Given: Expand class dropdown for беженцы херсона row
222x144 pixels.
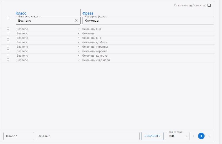Looking at the screenshot, I should (79, 51).
